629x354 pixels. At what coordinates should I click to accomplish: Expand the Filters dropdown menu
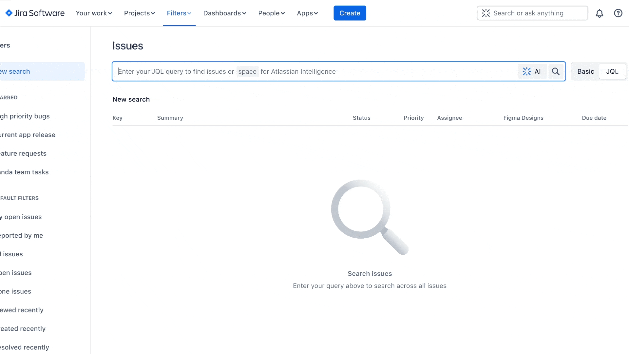[179, 13]
